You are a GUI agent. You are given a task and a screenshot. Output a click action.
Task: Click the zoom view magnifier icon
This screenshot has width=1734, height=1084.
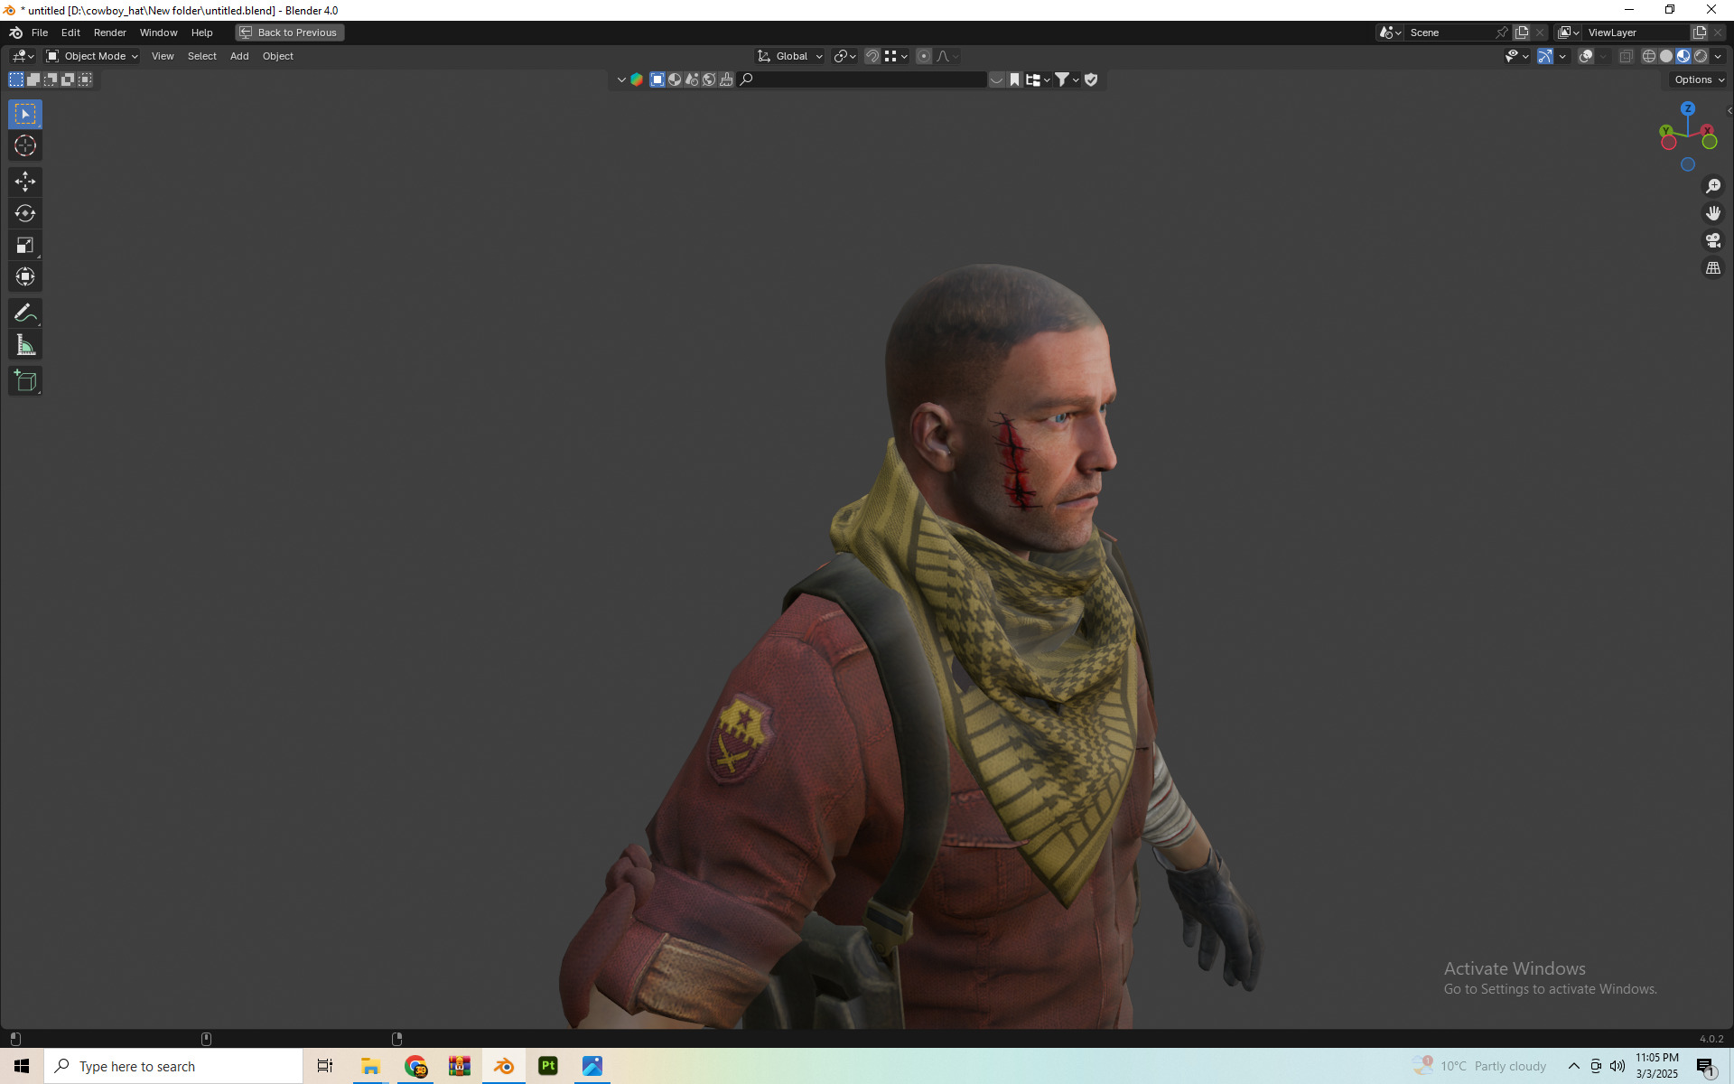(x=1712, y=186)
